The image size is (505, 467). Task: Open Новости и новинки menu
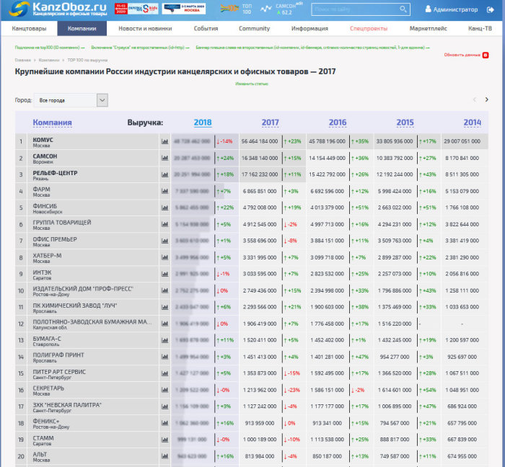click(x=145, y=28)
